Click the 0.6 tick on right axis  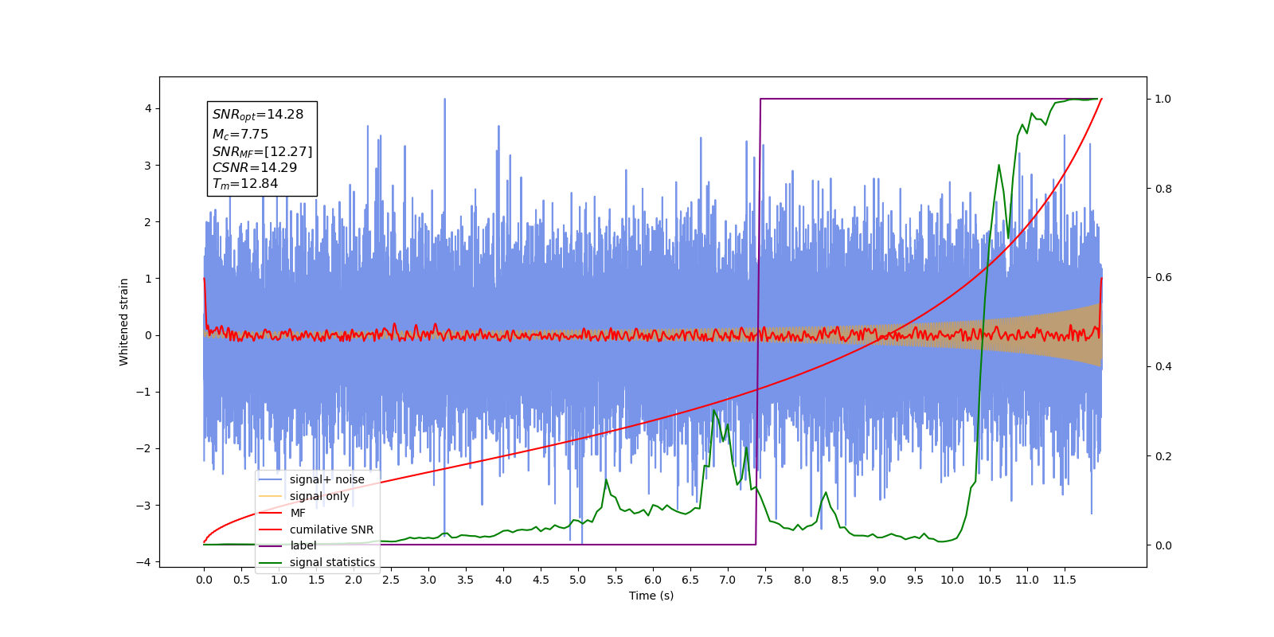click(1163, 278)
